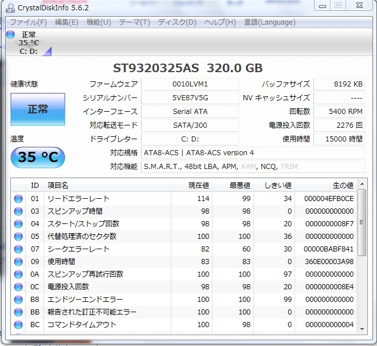Click the blue status orb for リードエラーレート
Image resolution: width=377 pixels, height=346 pixels.
tap(18, 199)
